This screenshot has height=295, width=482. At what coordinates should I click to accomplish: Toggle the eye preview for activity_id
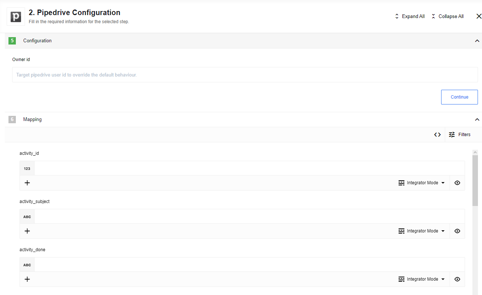457,183
